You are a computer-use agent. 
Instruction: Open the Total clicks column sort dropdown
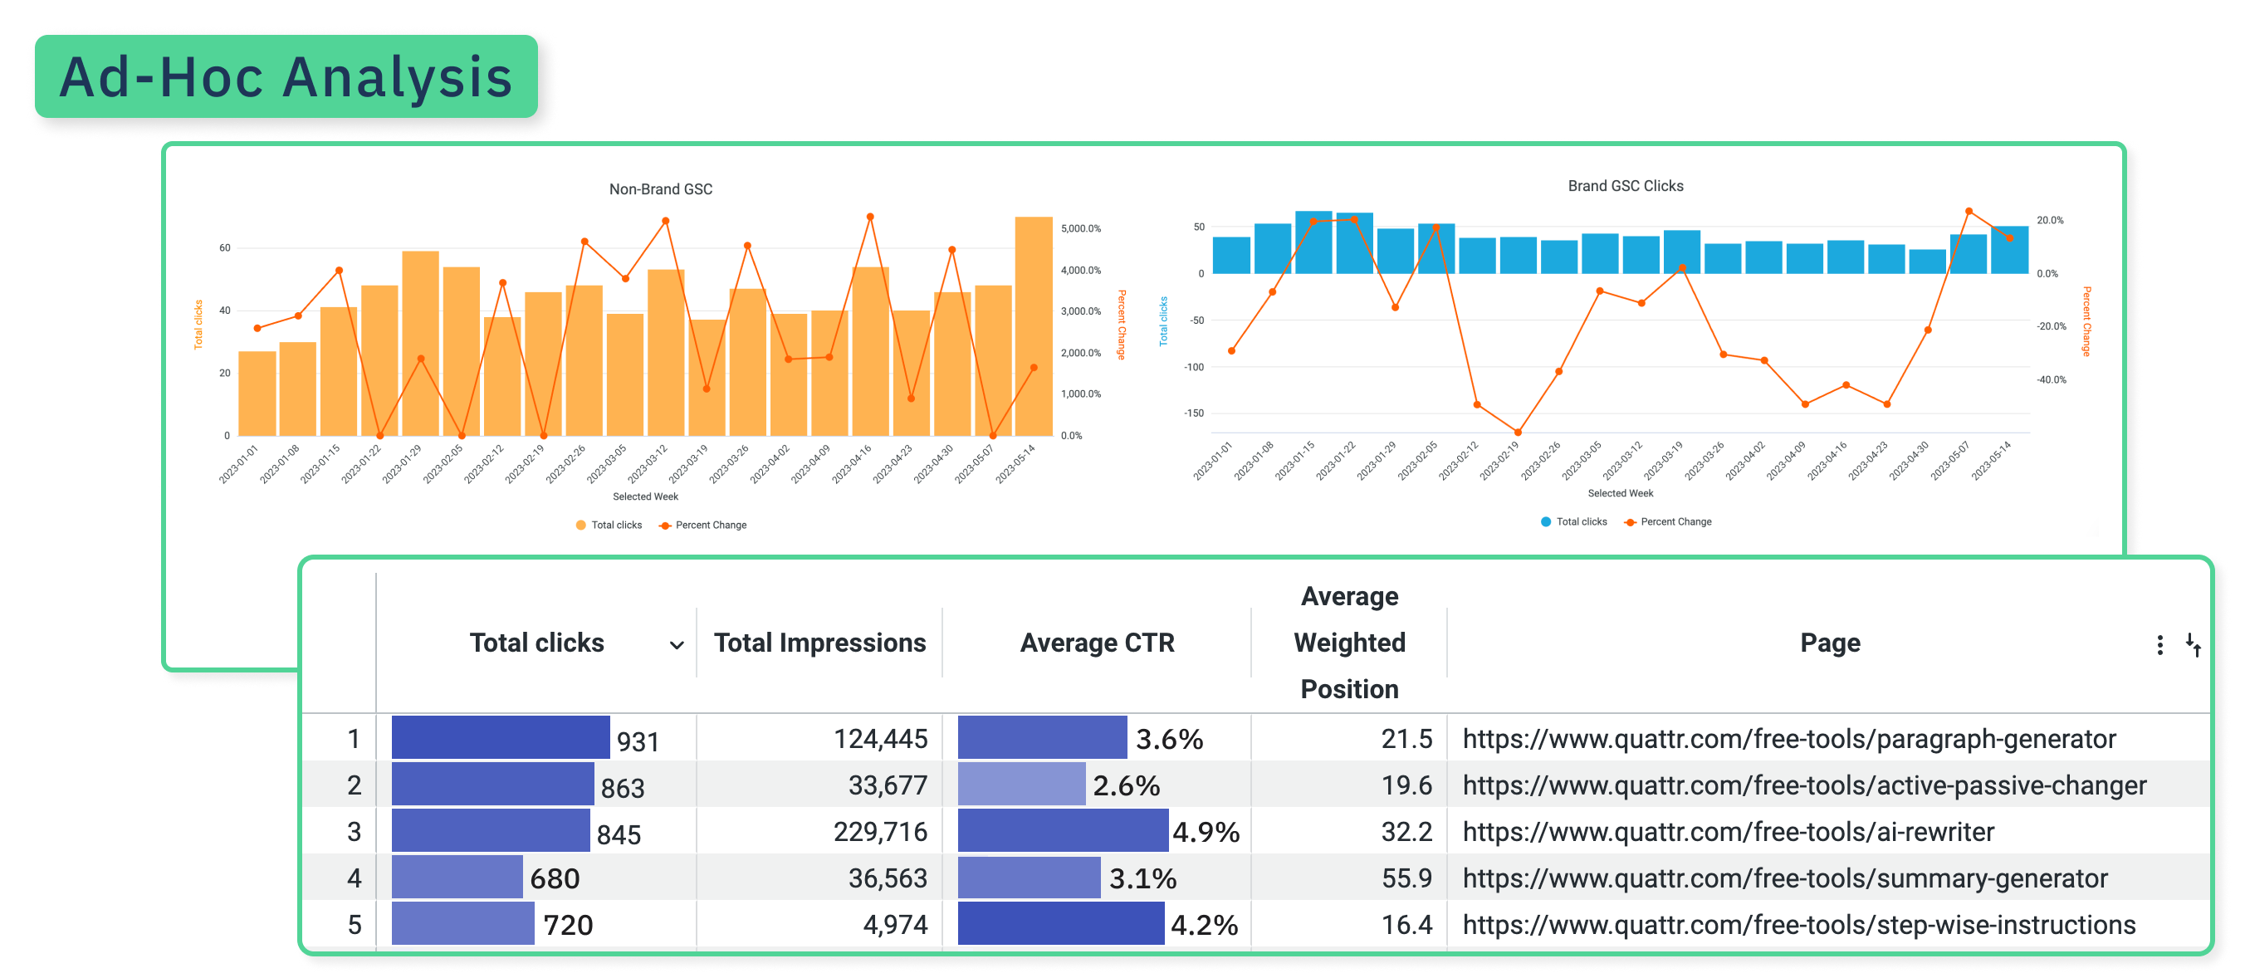point(677,645)
